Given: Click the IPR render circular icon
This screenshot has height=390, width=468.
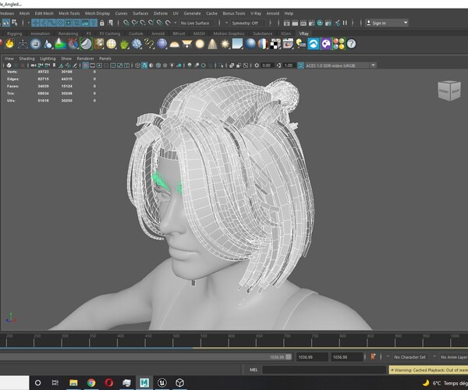Looking at the screenshot, I should click(320, 23).
